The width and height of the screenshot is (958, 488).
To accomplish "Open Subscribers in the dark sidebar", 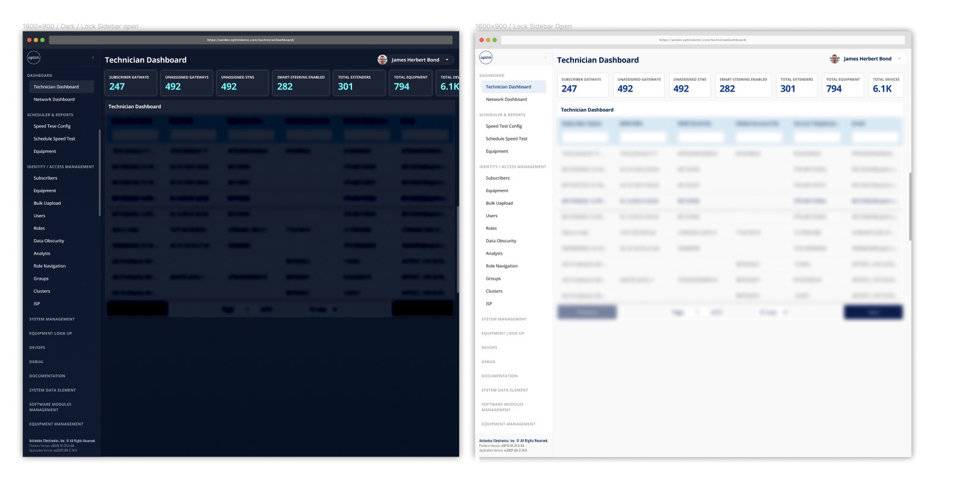I will (45, 178).
